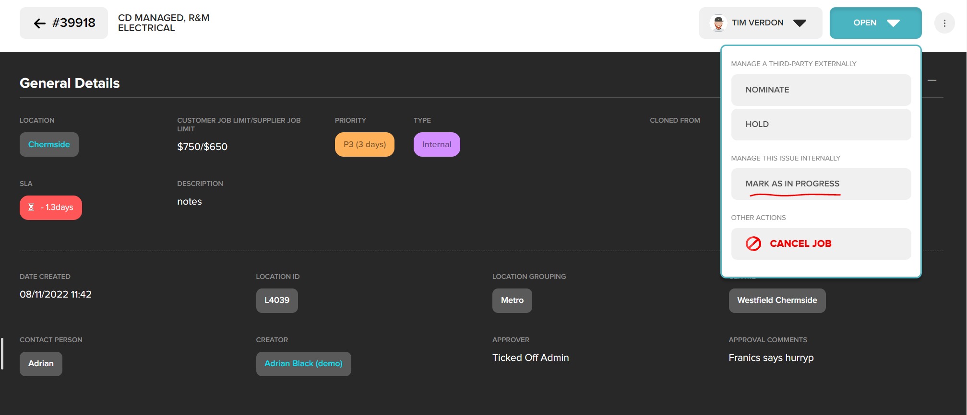The image size is (967, 415).
Task: Click Tim Verdon's avatar picture
Action: (718, 23)
